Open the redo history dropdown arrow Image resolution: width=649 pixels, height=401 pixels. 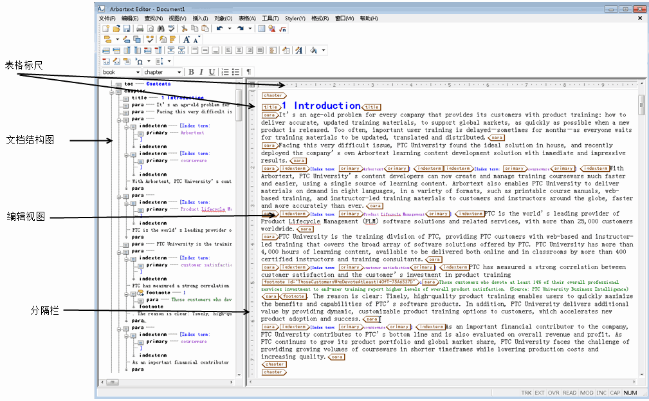pyautogui.click(x=250, y=28)
